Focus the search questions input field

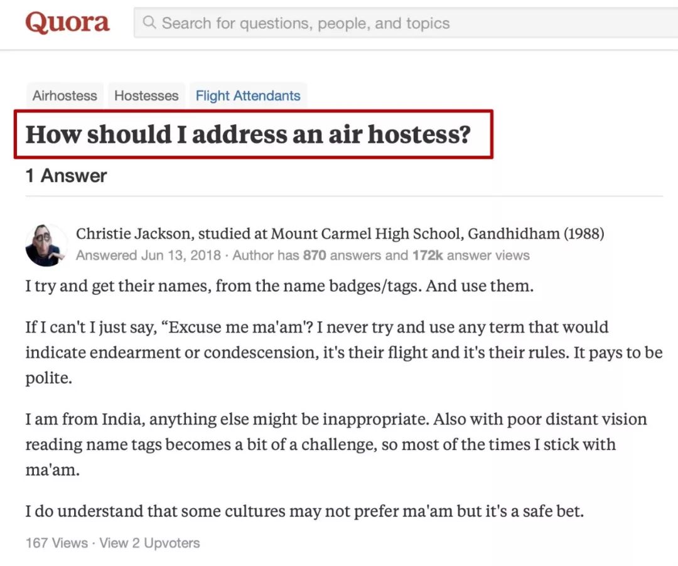[406, 23]
